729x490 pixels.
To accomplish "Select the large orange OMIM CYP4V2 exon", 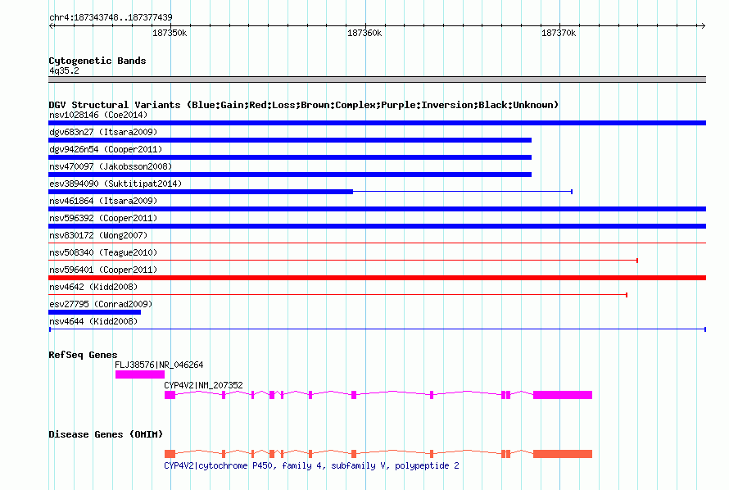I will (563, 454).
